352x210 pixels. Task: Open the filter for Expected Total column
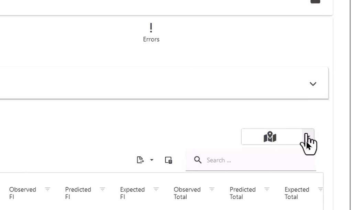(320, 189)
